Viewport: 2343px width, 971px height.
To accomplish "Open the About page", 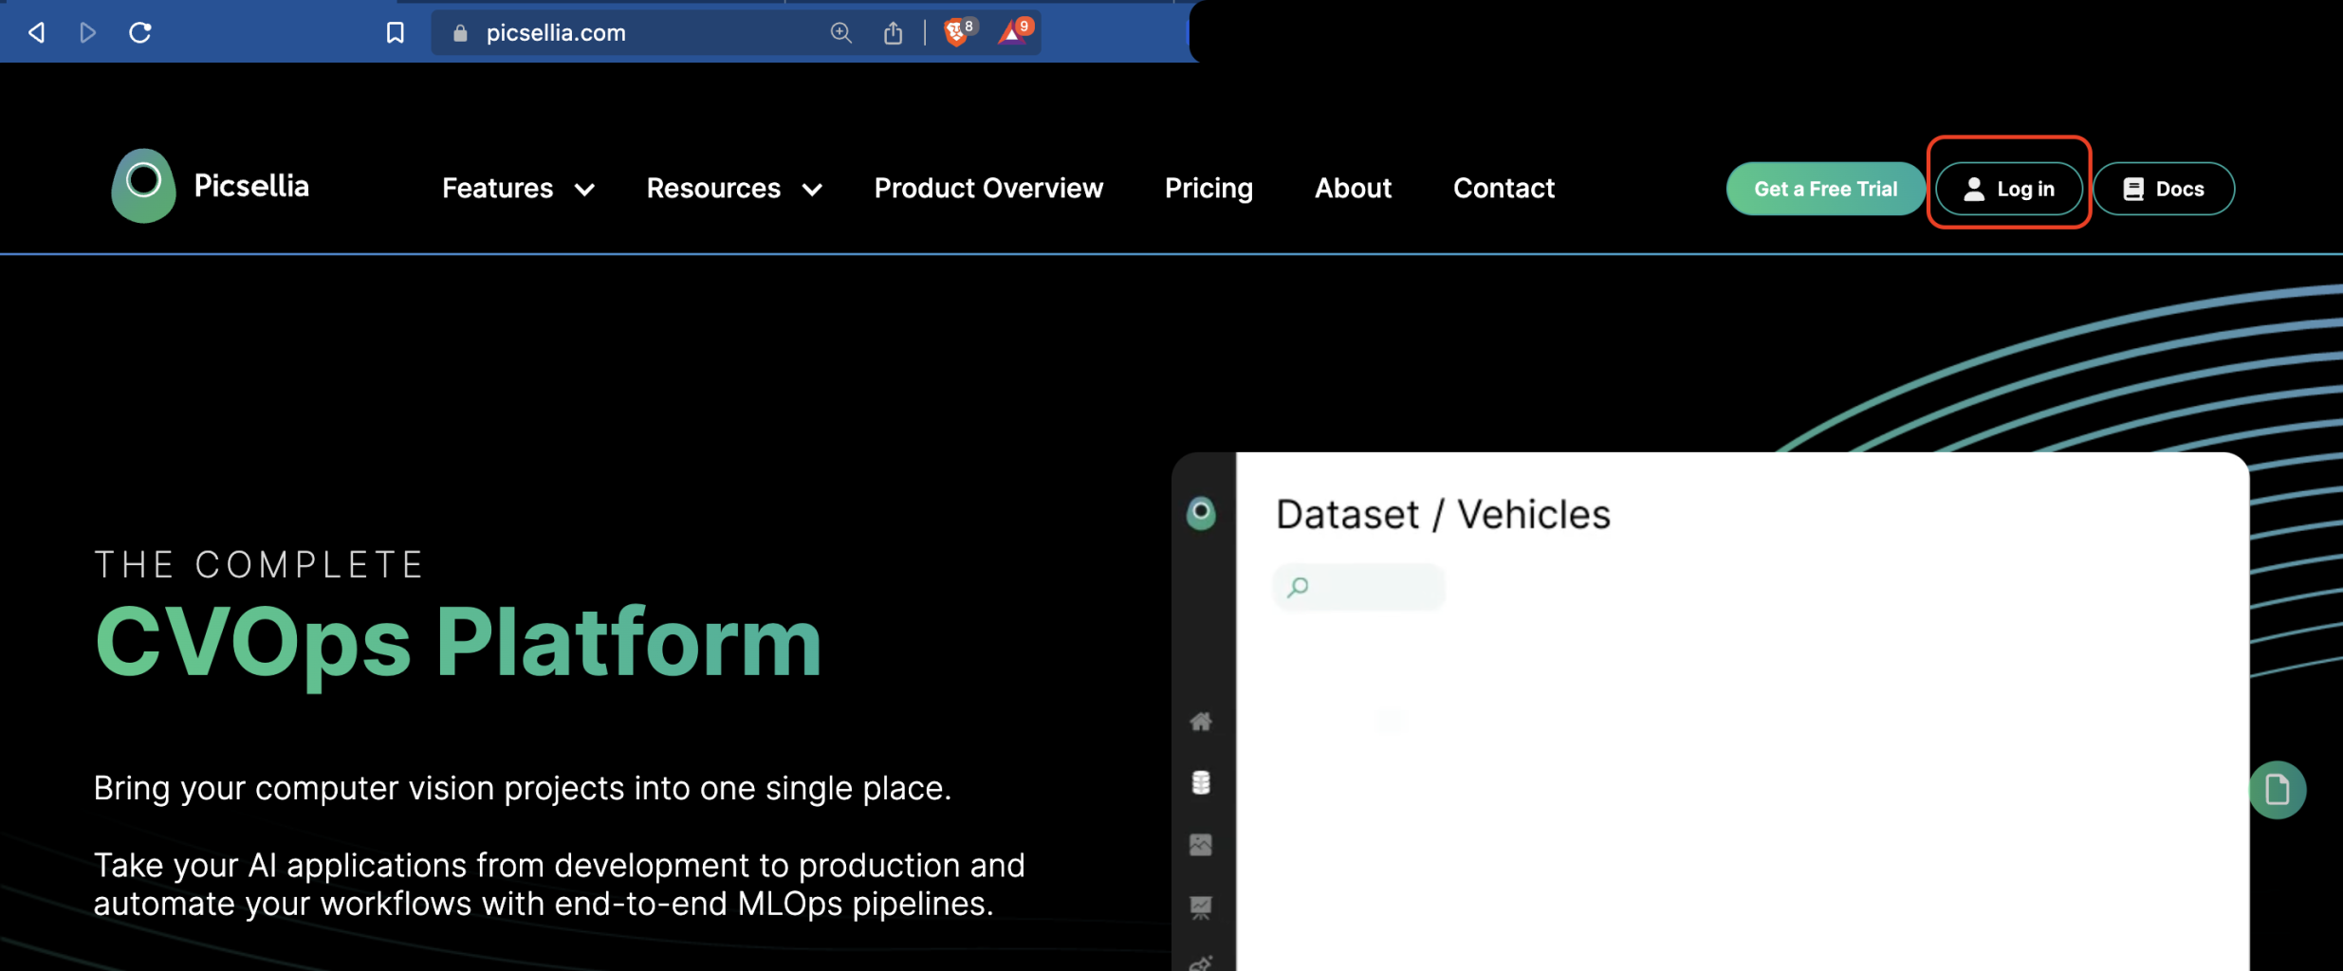I will [1353, 188].
